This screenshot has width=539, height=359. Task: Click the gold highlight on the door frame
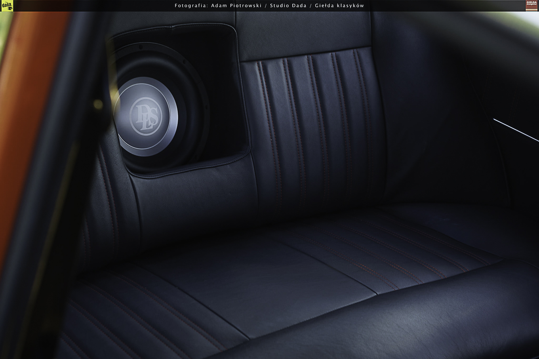point(98,104)
